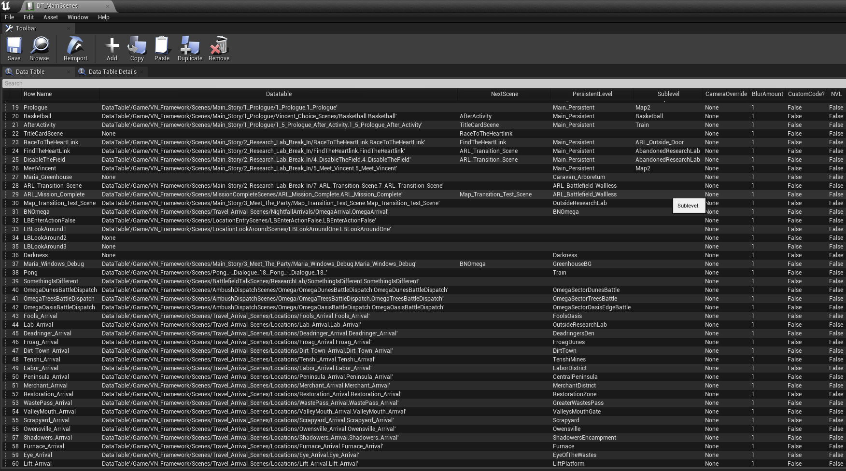Add a new row using the Add icon

point(112,48)
